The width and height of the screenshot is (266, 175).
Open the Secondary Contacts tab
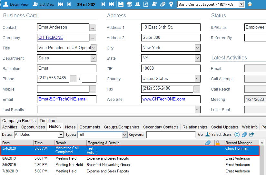click(x=161, y=127)
